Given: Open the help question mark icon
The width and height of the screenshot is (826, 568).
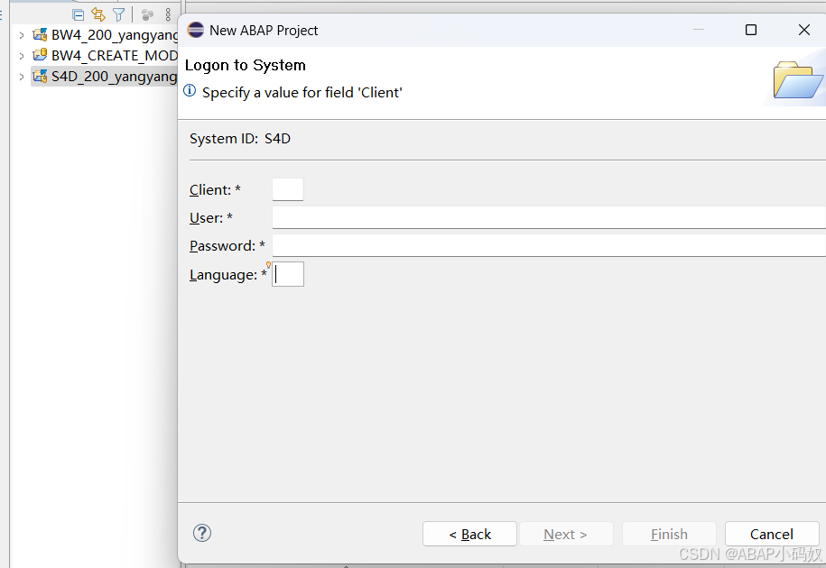Looking at the screenshot, I should click(x=201, y=533).
